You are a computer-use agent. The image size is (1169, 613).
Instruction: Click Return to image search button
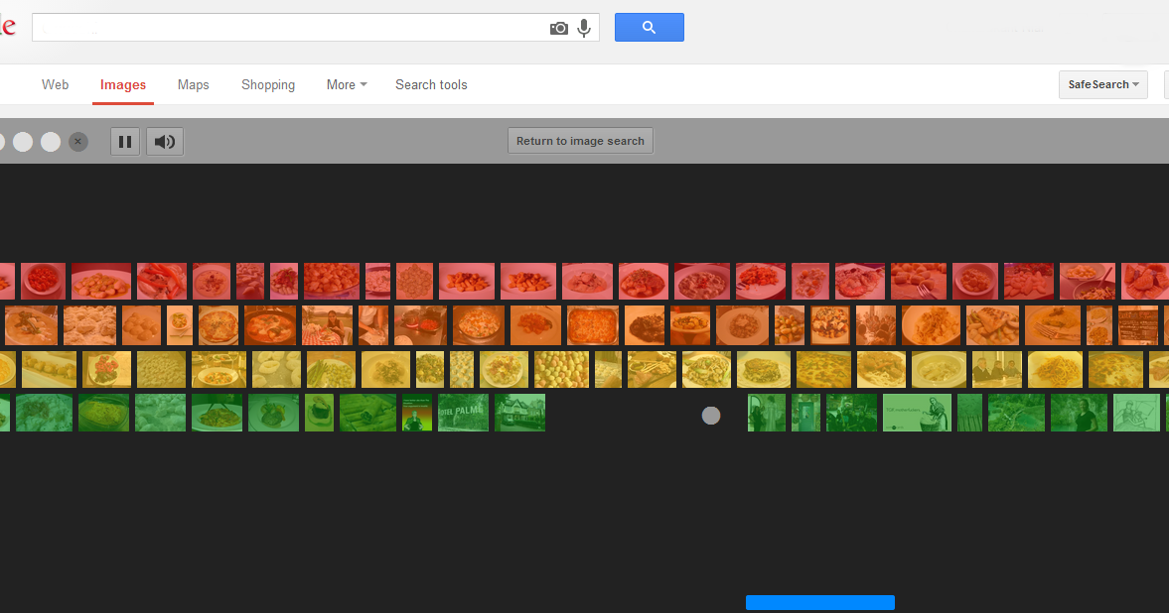click(580, 141)
